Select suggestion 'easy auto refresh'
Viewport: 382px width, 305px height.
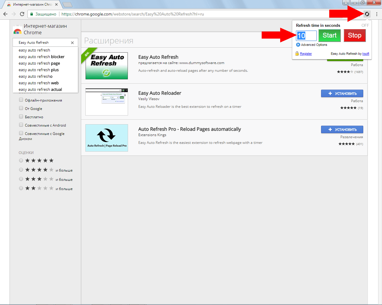(x=45, y=50)
